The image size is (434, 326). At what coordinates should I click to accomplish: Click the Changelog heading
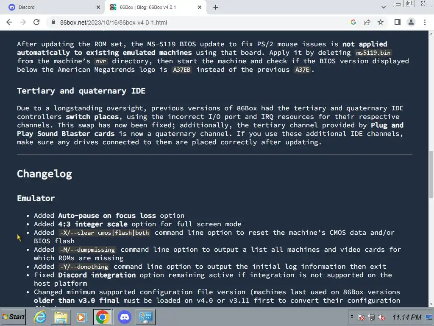pos(45,174)
